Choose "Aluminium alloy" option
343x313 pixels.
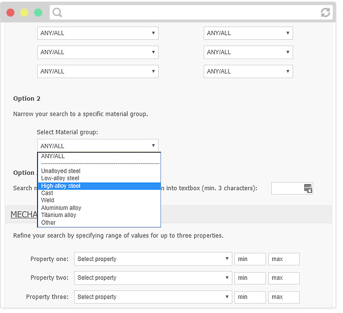click(61, 208)
